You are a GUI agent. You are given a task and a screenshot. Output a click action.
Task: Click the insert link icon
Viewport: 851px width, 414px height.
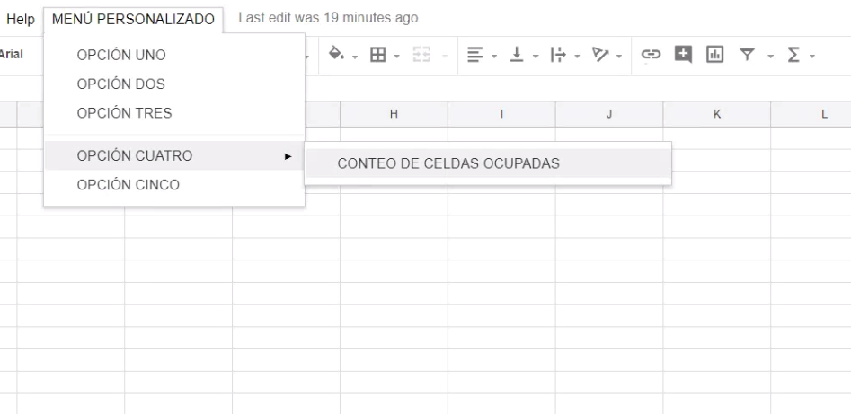[650, 56]
